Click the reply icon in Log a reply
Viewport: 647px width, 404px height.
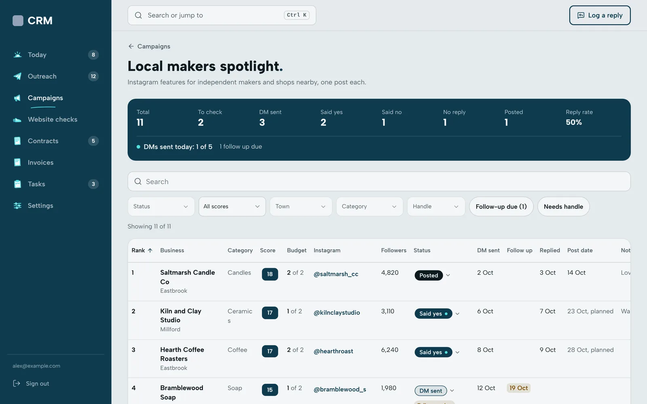[x=581, y=15]
